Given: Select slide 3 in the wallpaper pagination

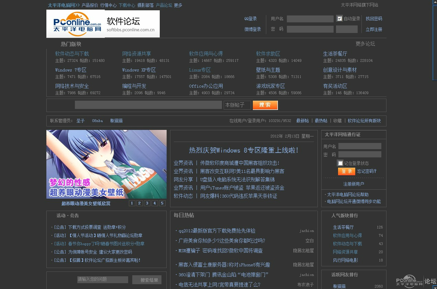Looking at the screenshot, I should click(147, 203).
